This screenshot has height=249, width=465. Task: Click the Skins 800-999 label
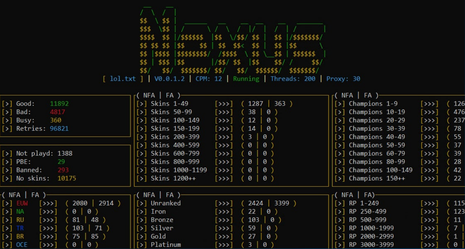[175, 162]
